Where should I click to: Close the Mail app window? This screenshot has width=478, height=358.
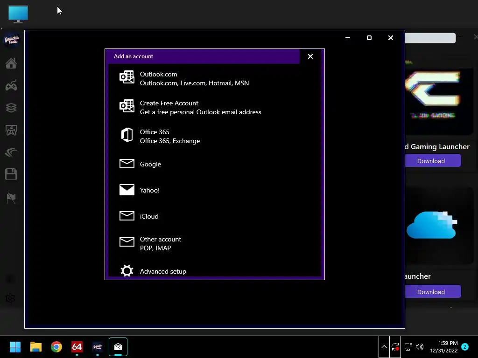[x=391, y=38]
